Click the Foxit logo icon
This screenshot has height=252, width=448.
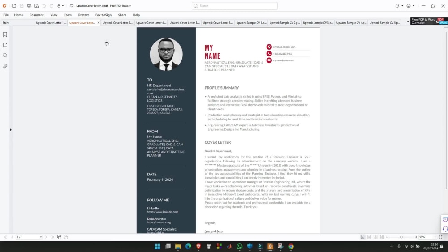4,6
